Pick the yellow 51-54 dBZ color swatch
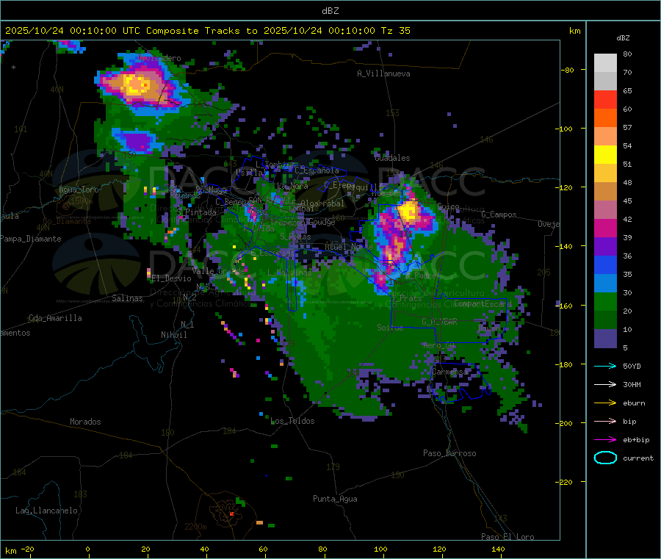 pos(605,155)
